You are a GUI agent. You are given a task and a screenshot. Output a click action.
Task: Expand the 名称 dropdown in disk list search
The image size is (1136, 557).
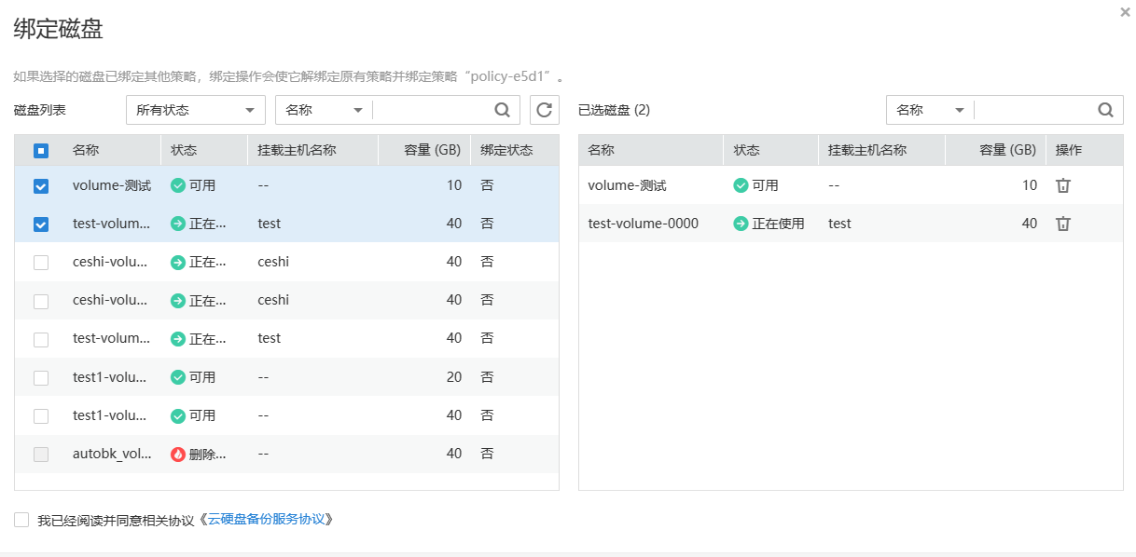coord(324,110)
